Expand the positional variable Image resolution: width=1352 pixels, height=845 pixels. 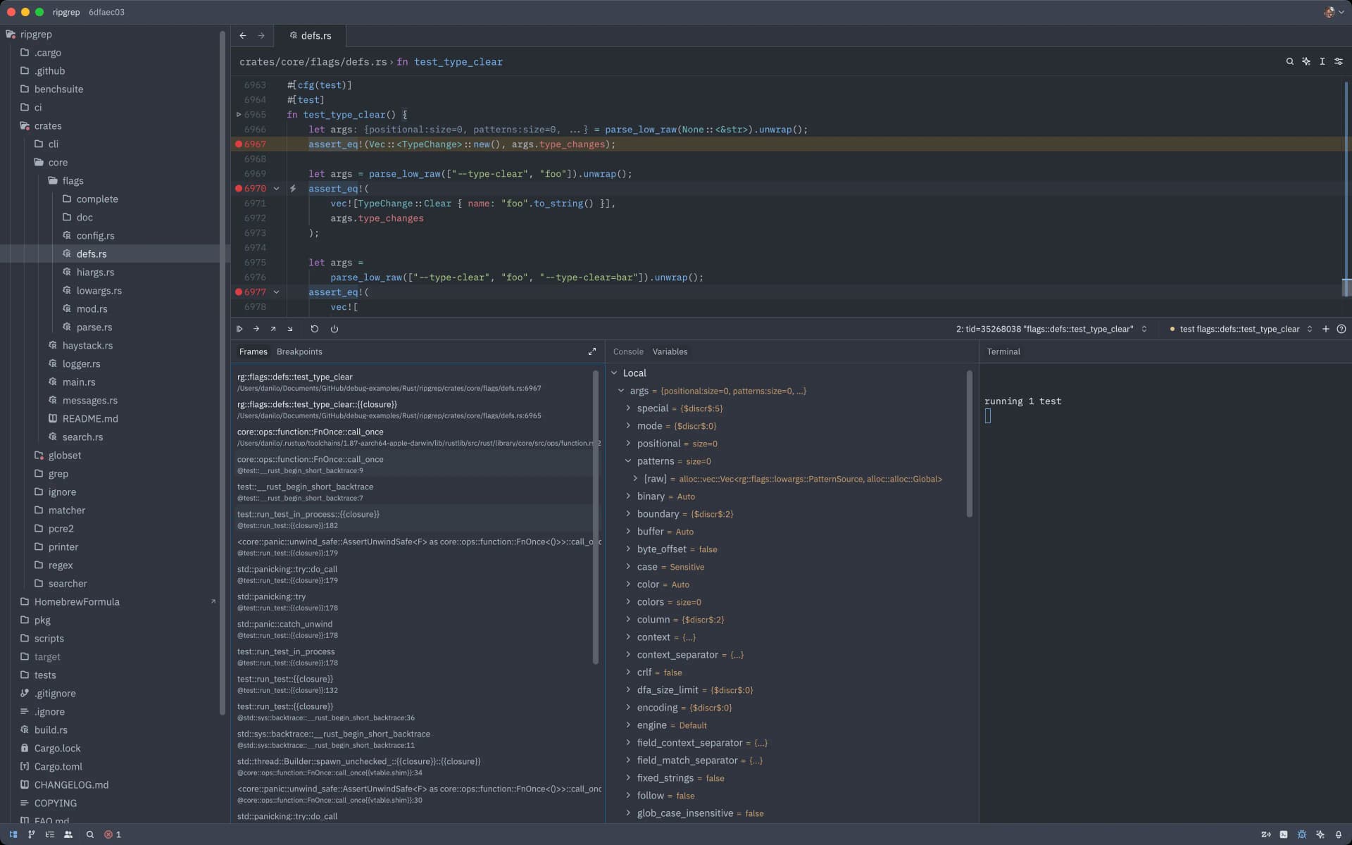click(x=628, y=444)
